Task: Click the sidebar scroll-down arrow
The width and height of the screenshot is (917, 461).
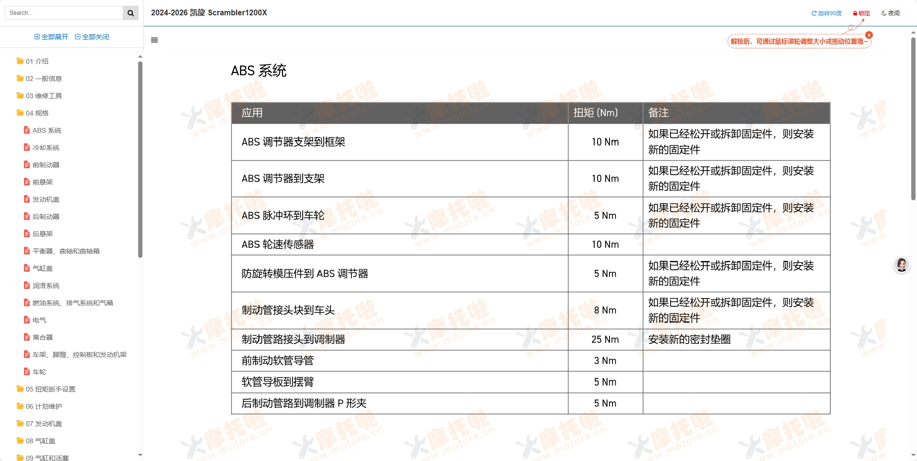Action: coord(140,455)
